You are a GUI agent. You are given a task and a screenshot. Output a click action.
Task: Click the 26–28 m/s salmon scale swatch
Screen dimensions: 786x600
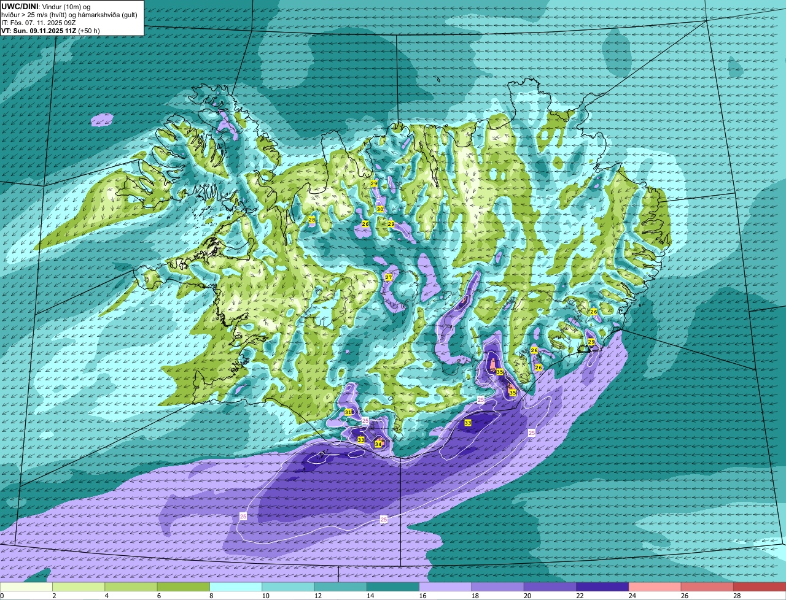coord(707,587)
